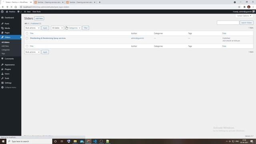
Task: Filter list by Published status
Action: click(x=35, y=24)
